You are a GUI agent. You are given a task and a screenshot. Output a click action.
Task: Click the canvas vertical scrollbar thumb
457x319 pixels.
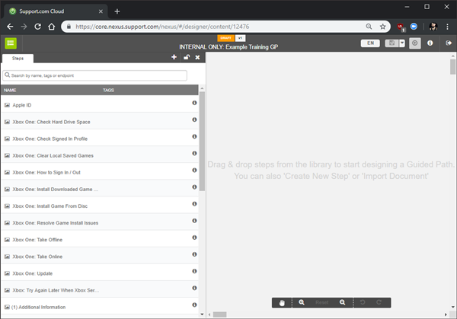tap(452, 67)
